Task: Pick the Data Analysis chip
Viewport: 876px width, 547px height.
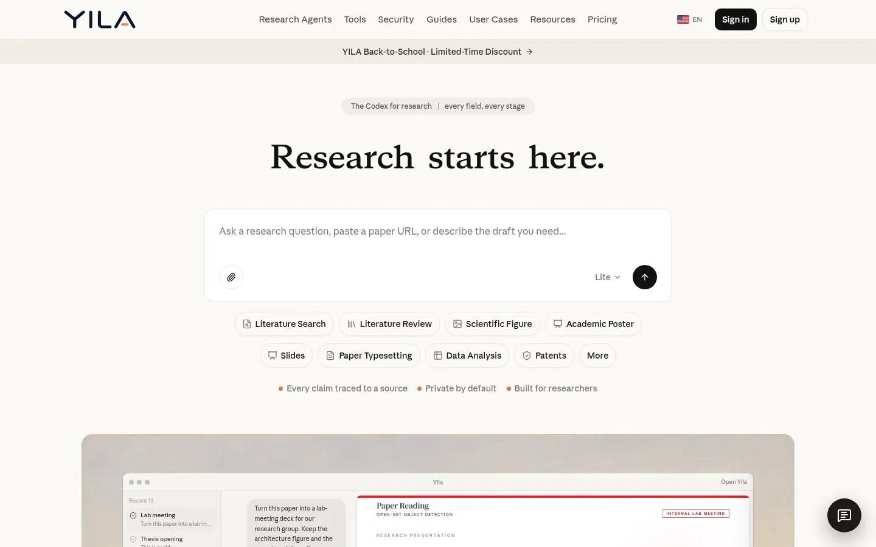Action: click(467, 356)
